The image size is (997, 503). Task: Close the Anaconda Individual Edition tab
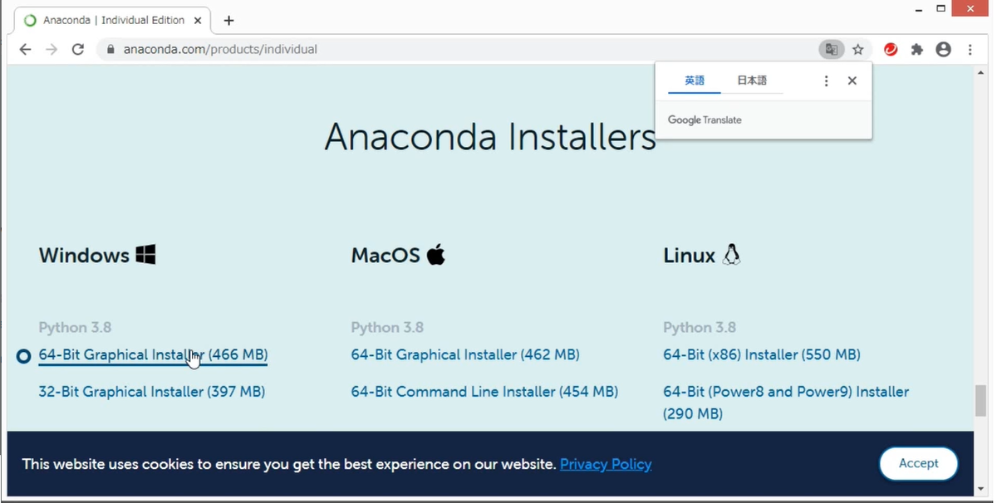click(x=197, y=20)
